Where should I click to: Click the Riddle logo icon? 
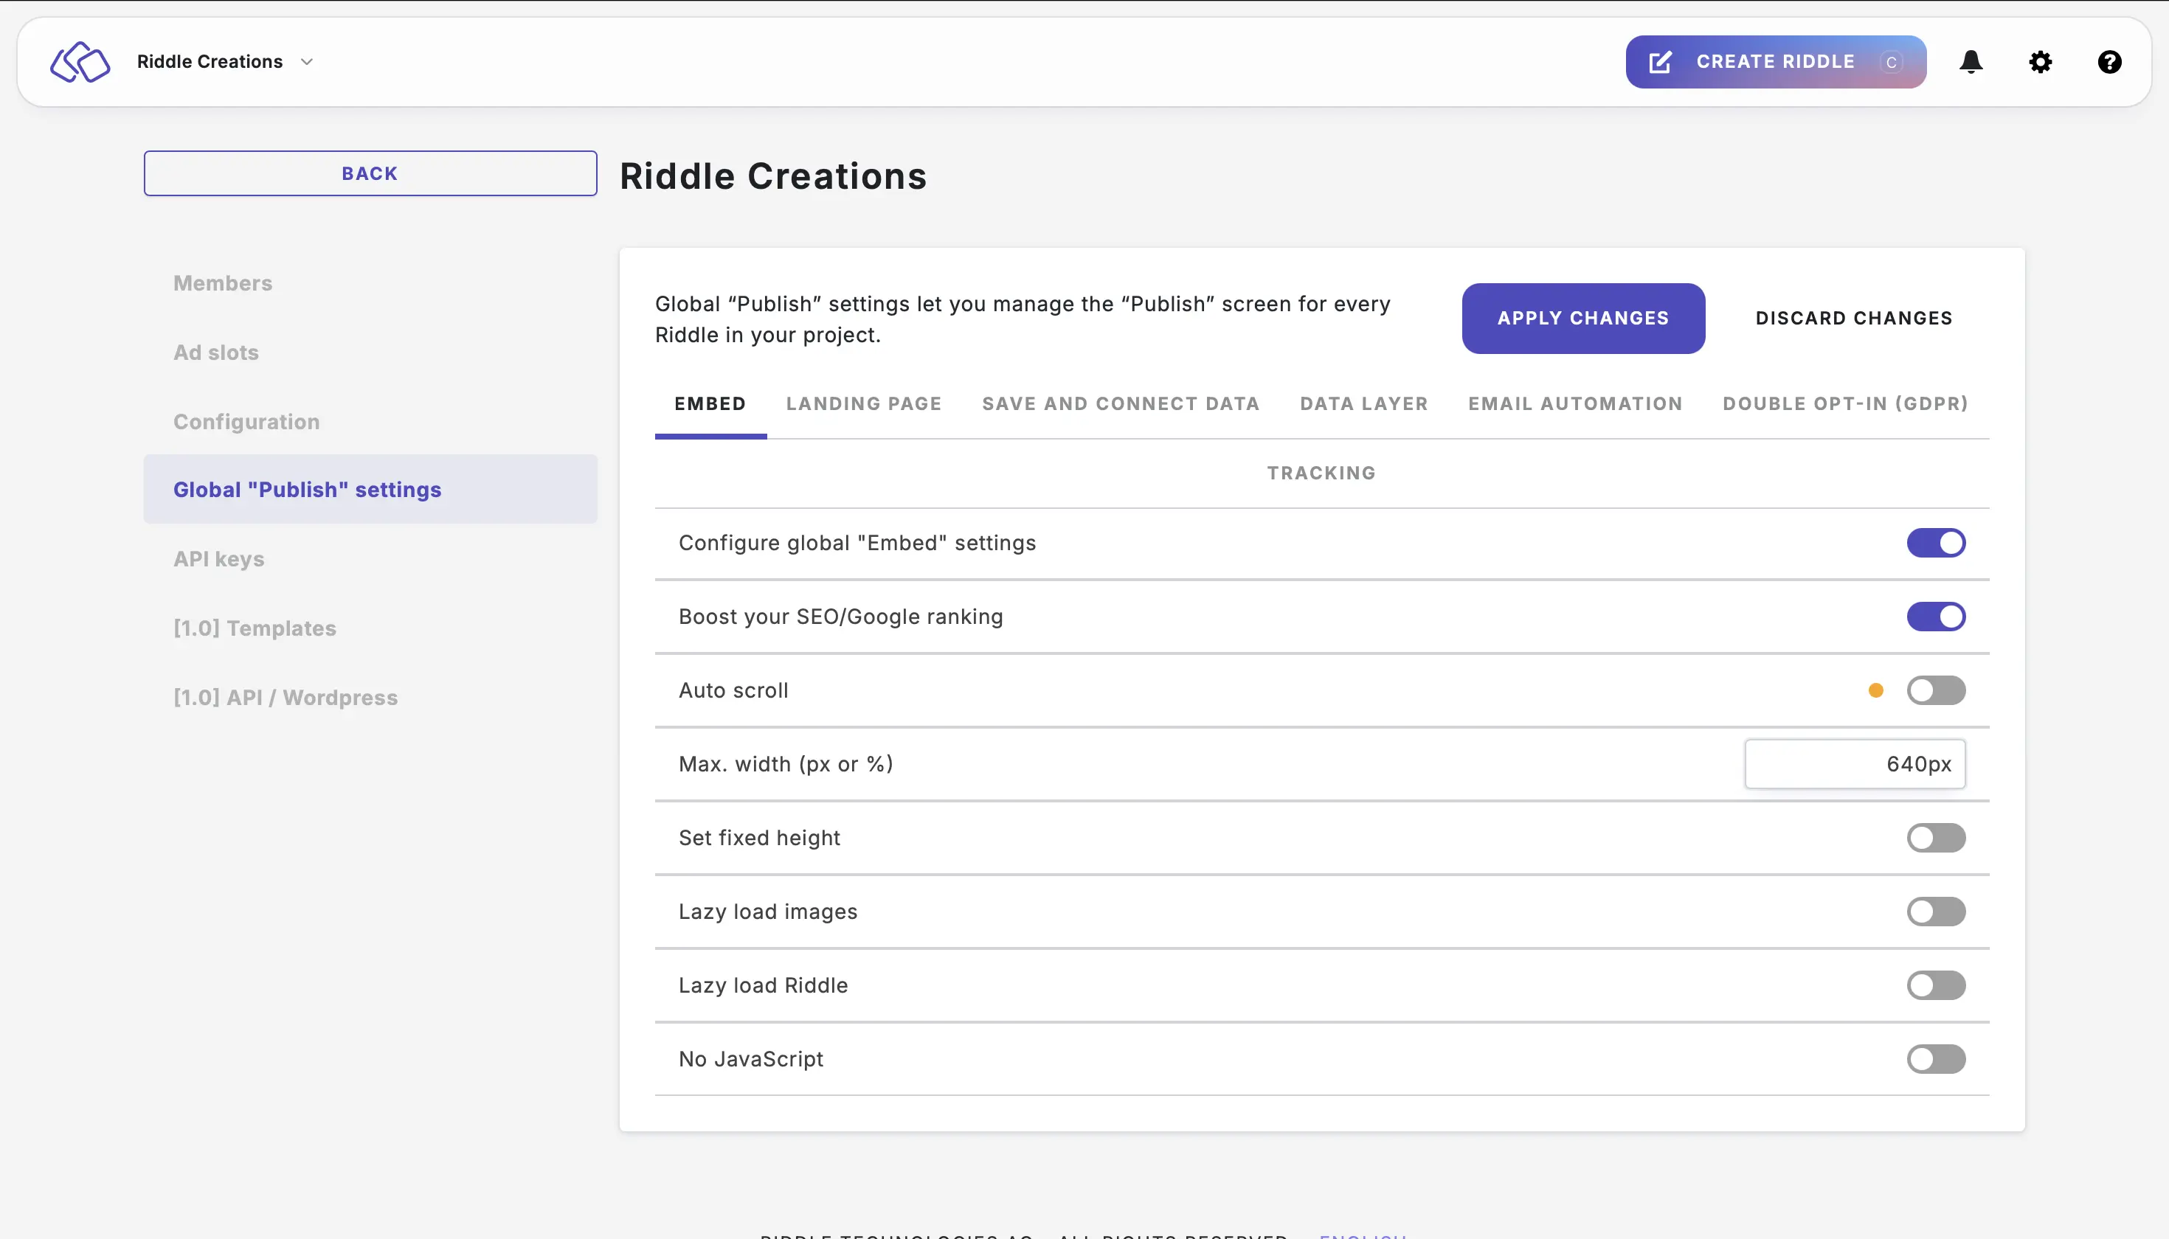(x=80, y=62)
